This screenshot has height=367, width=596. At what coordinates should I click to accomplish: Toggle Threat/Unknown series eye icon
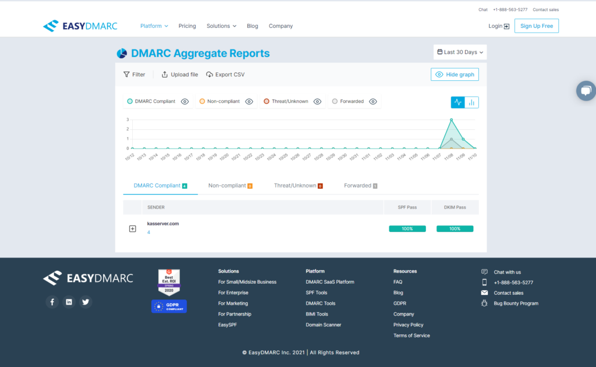pos(317,101)
